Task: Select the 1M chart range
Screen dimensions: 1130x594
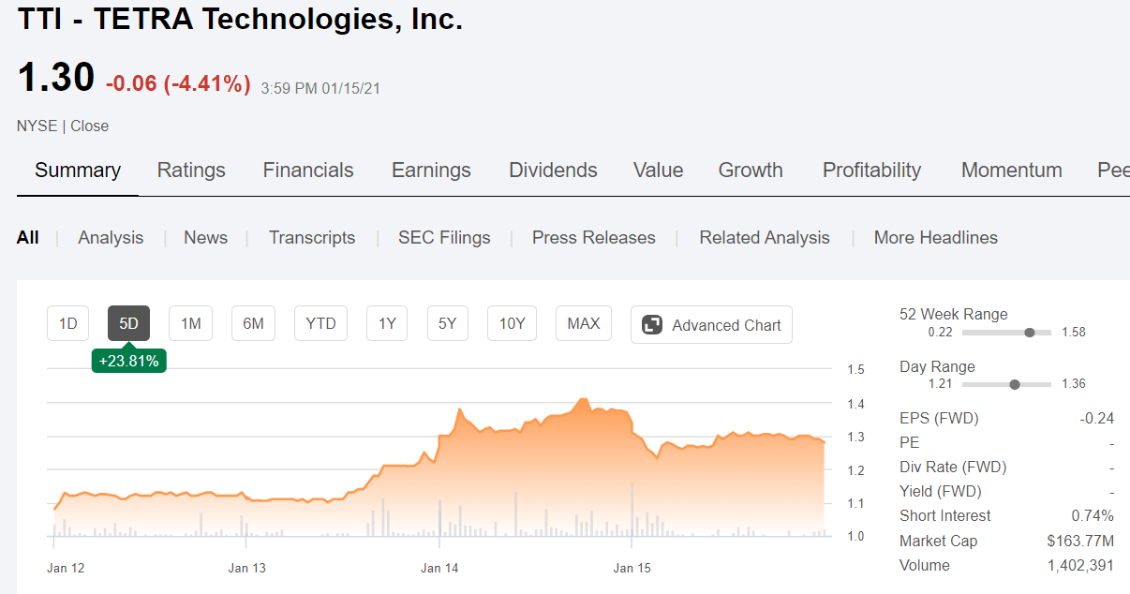Action: 190,322
